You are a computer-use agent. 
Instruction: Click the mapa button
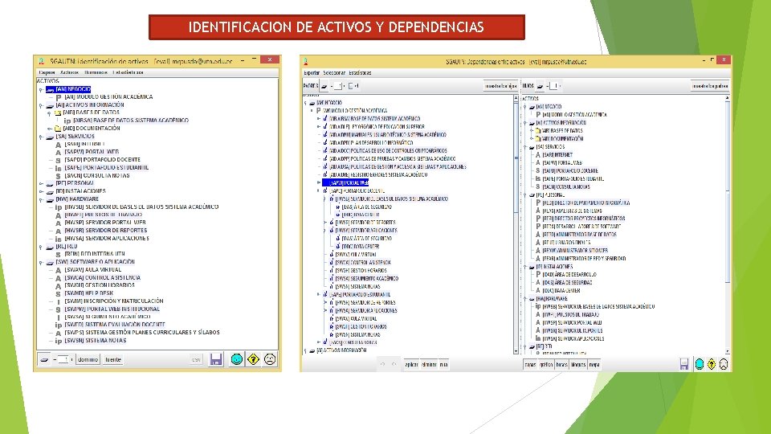pyautogui.click(x=594, y=365)
